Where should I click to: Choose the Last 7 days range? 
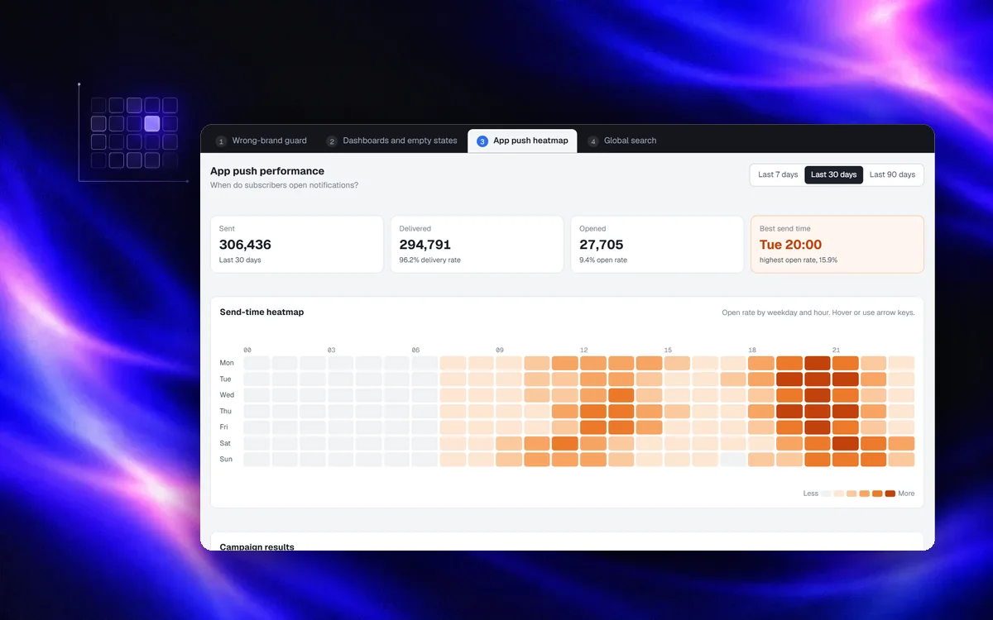(x=778, y=174)
